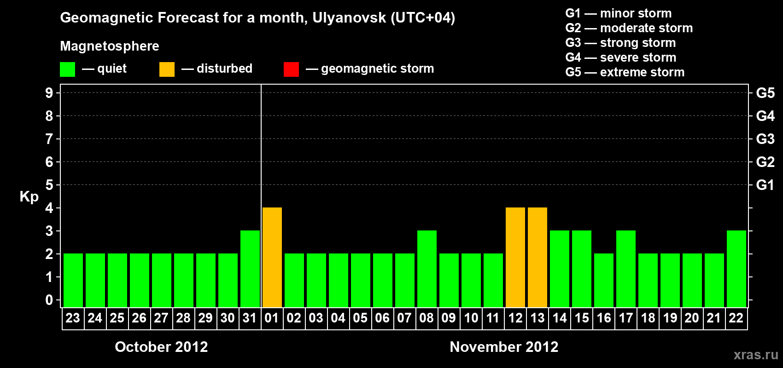Image resolution: width=783 pixels, height=368 pixels.
Task: Click 'G2 — moderate storm' legend text
Action: click(x=629, y=28)
